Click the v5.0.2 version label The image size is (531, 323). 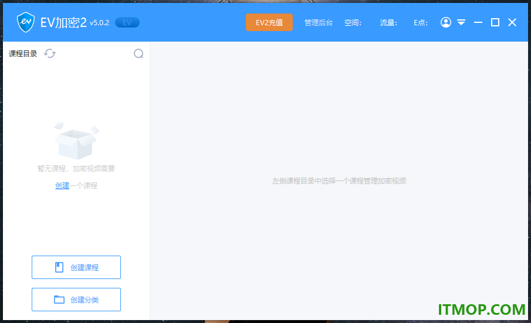pyautogui.click(x=99, y=23)
